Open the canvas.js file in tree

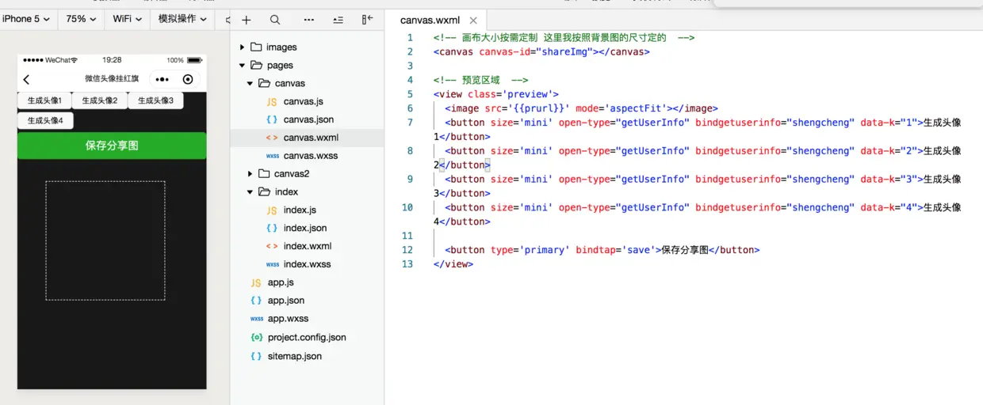(304, 101)
